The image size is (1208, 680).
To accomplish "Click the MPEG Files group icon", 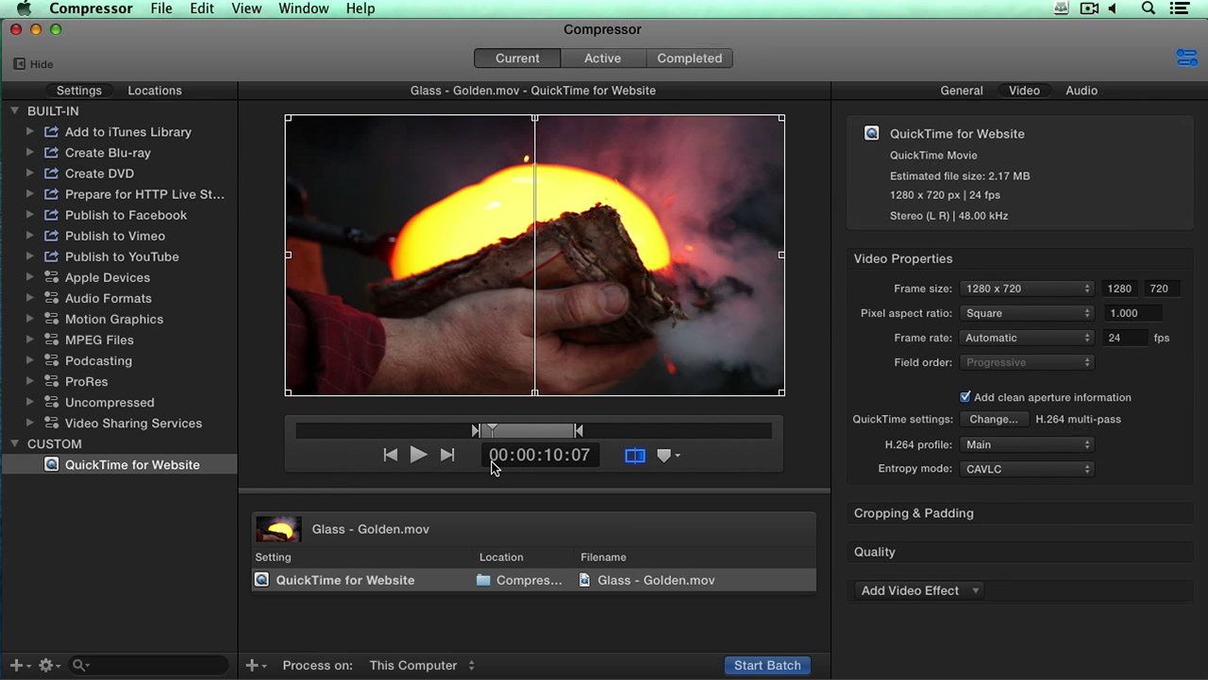I will 51,340.
